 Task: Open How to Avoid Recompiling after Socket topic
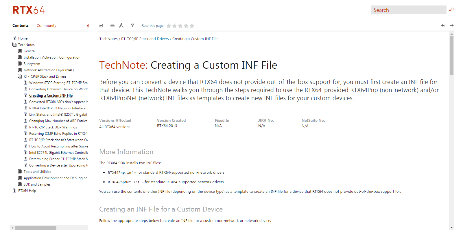pyautogui.click(x=59, y=146)
